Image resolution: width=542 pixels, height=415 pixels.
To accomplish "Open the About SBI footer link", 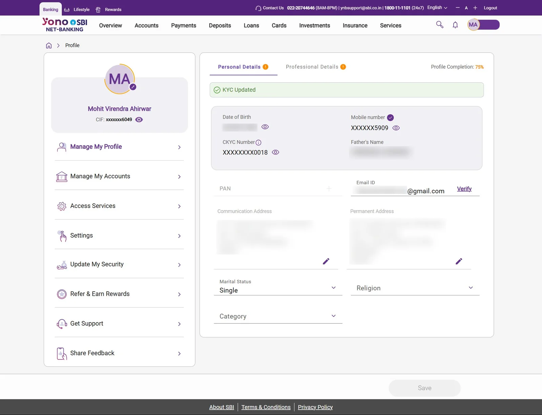I will [x=222, y=407].
